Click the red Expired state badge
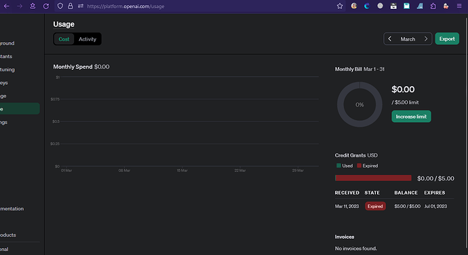The height and width of the screenshot is (255, 468). point(375,206)
